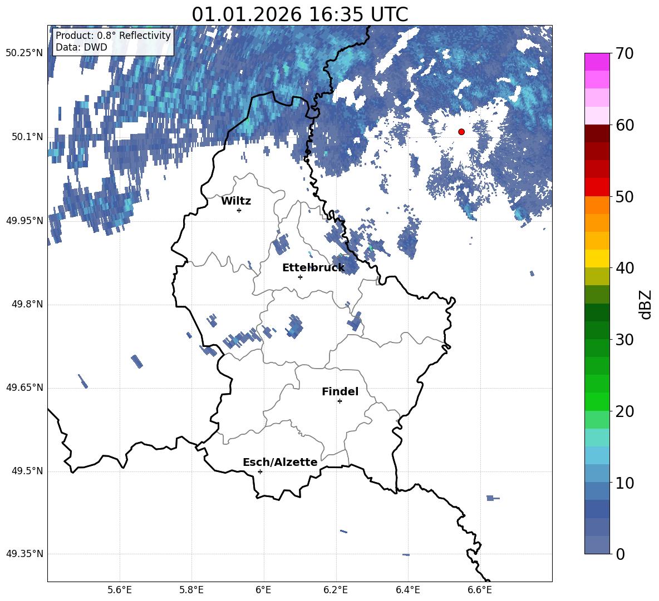Click the 49.95°N latitude label
The image size is (659, 601).
24,221
